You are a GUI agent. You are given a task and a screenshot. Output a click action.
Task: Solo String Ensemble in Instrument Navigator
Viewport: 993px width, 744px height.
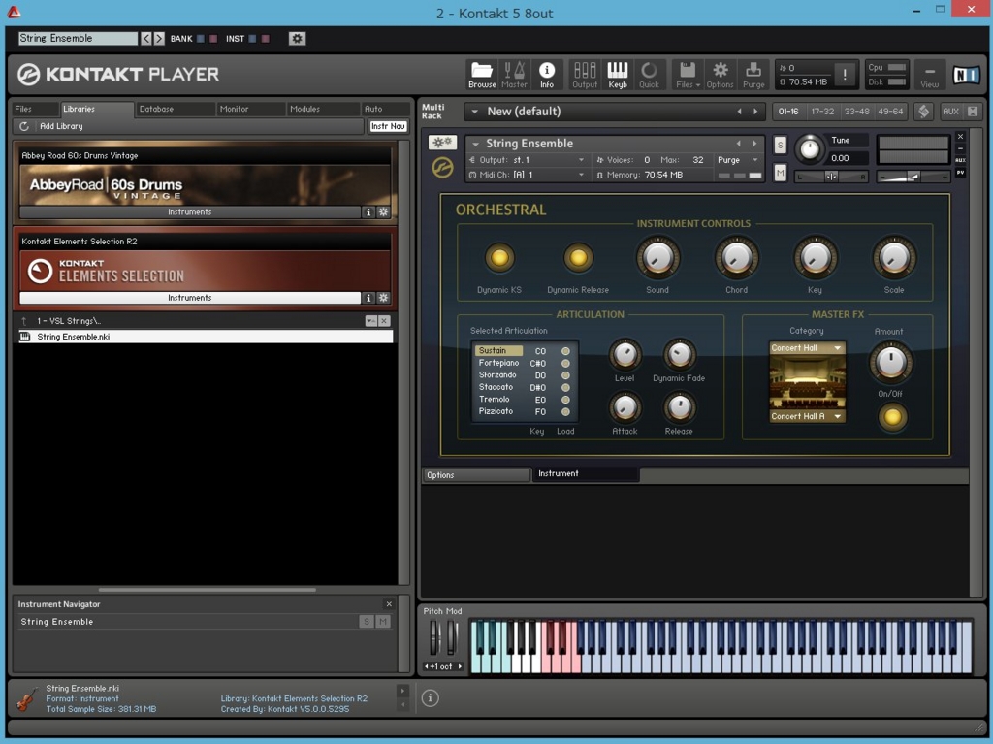pyautogui.click(x=366, y=622)
